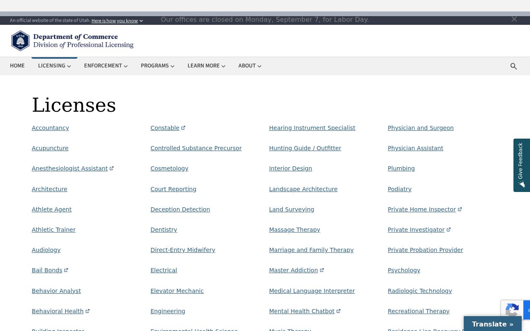Open the Cosmetology license link
This screenshot has width=530, height=331.
169,168
